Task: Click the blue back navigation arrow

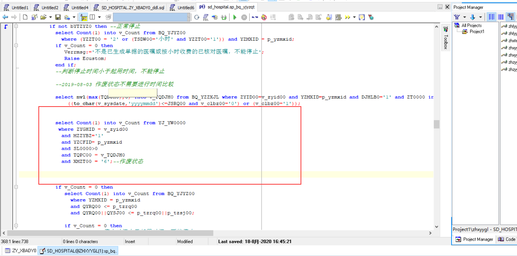Action: [5, 17]
